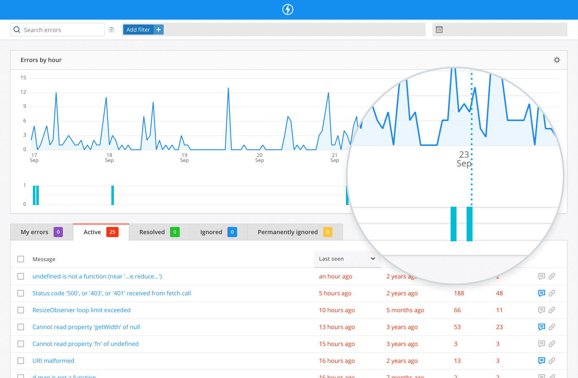Image resolution: width=578 pixels, height=378 pixels.
Task: Open the Errors by hour gear settings
Action: click(x=557, y=60)
